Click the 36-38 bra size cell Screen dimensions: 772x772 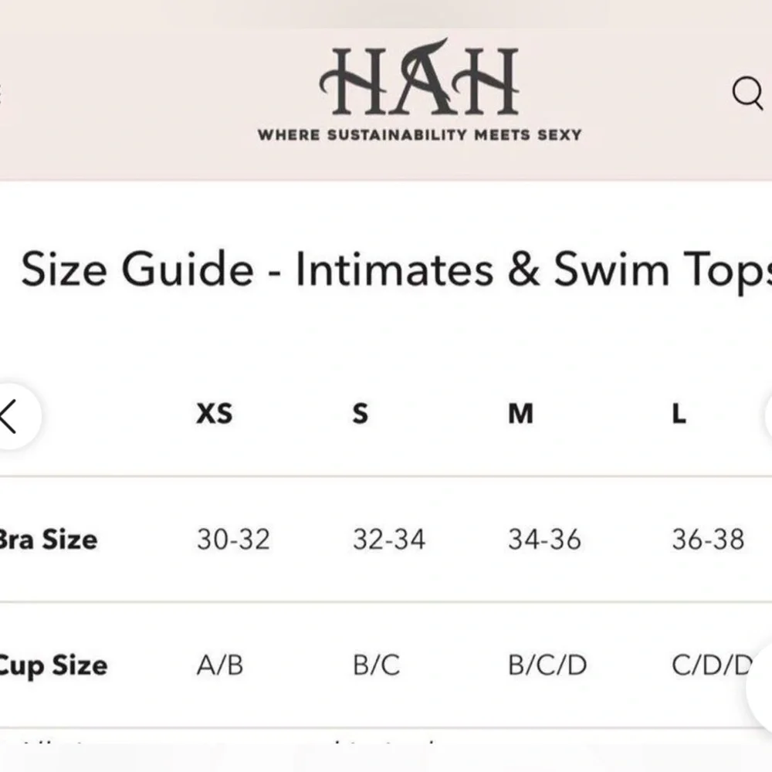(708, 540)
